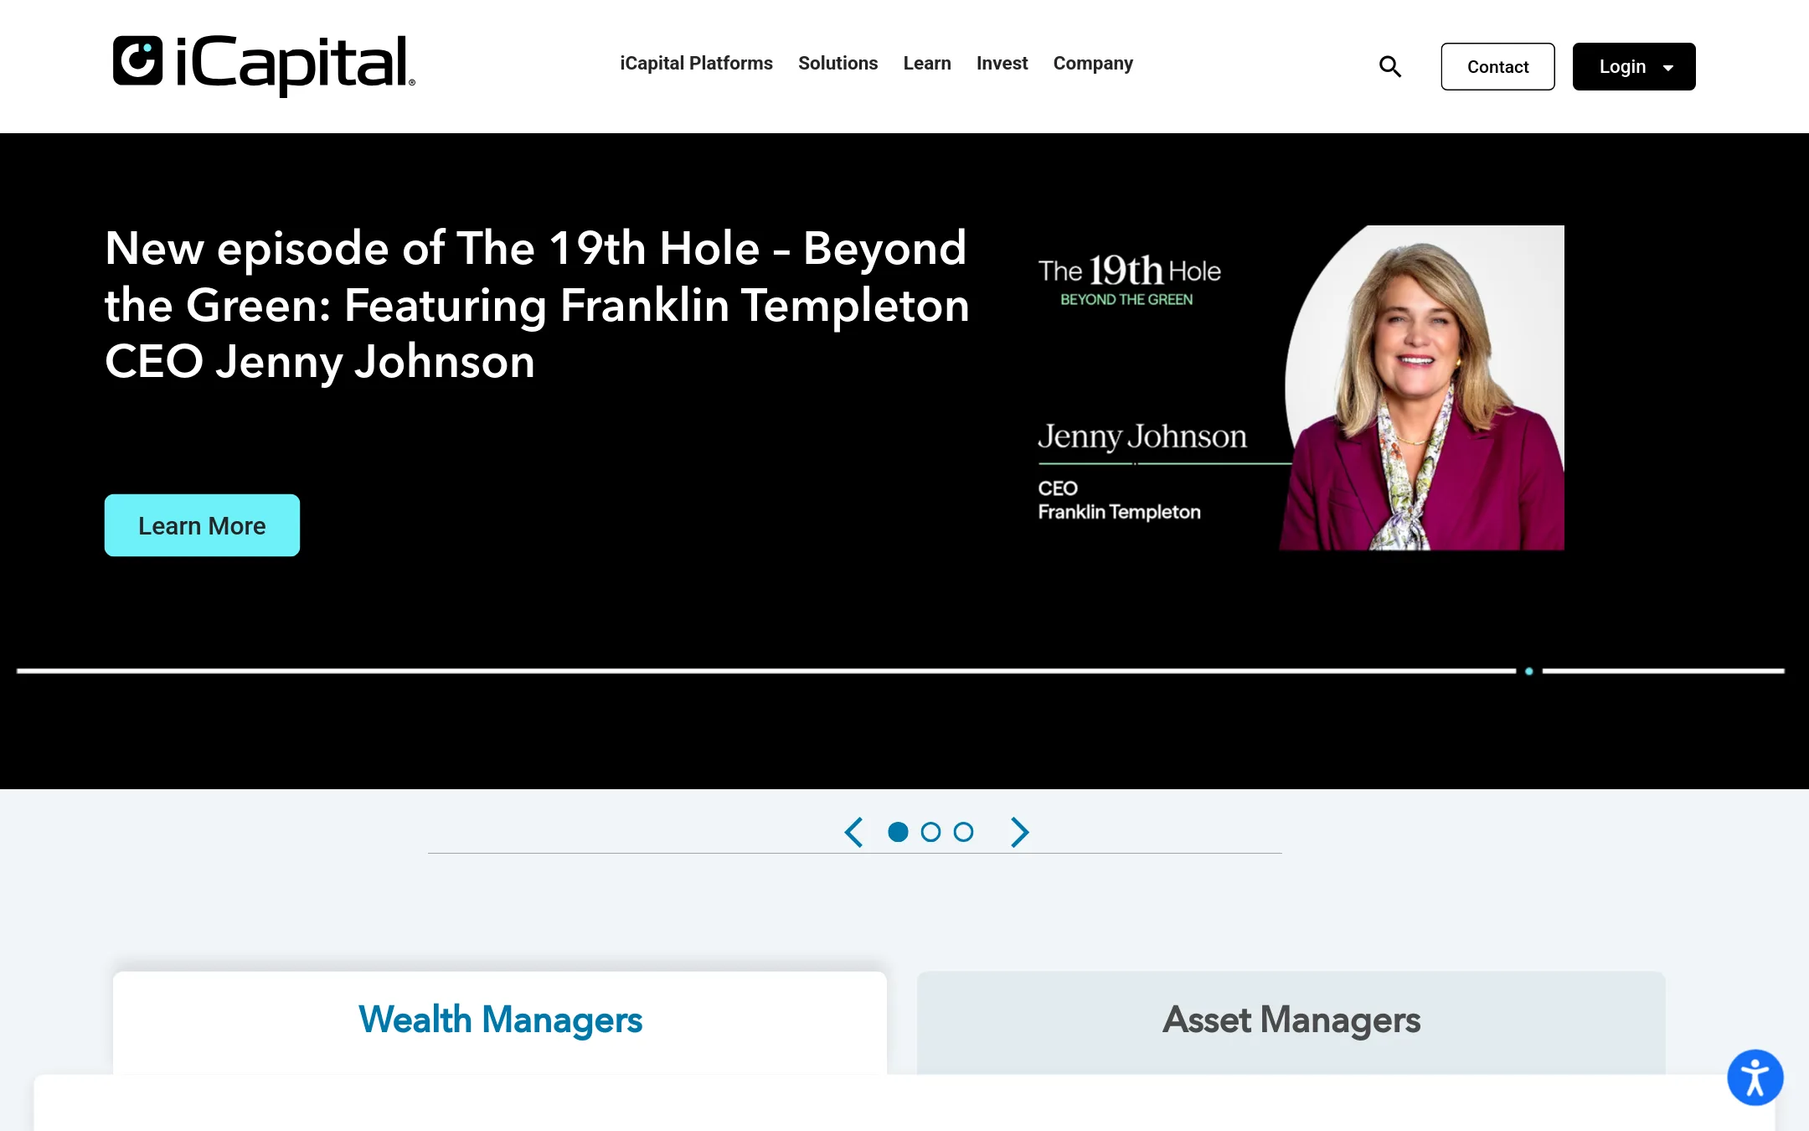Open the Solutions menu
The width and height of the screenshot is (1809, 1131).
(837, 64)
